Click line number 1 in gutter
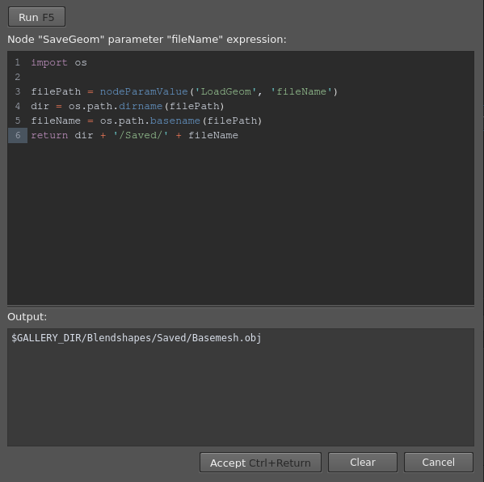The height and width of the screenshot is (482, 484). click(18, 62)
